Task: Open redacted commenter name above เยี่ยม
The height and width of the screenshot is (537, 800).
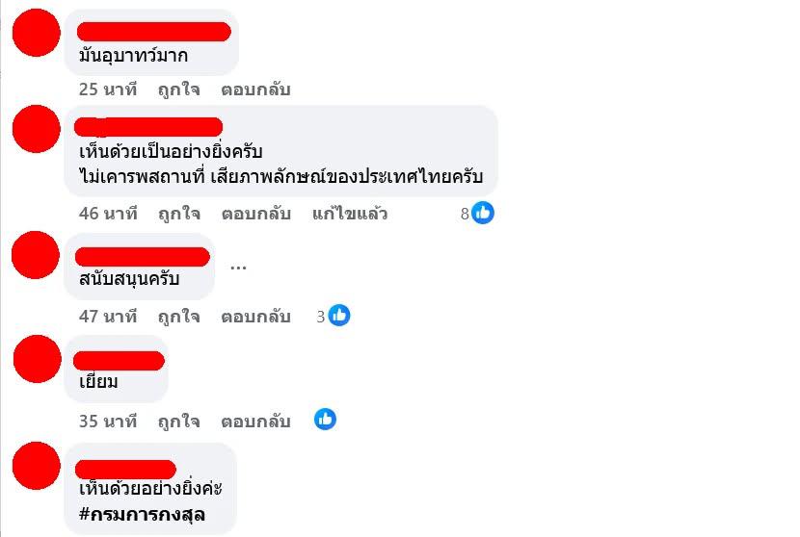Action: [119, 360]
